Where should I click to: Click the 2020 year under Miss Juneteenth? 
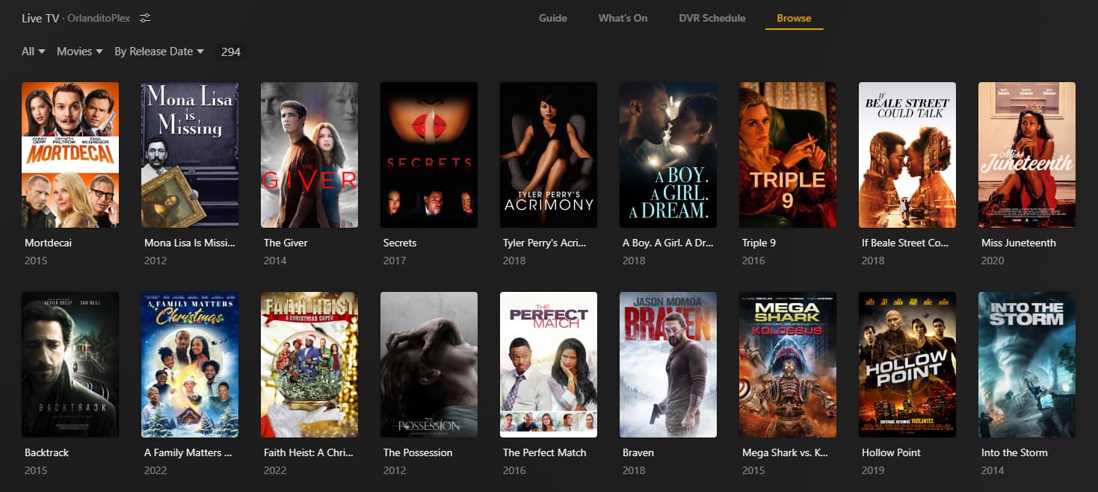pyautogui.click(x=993, y=261)
